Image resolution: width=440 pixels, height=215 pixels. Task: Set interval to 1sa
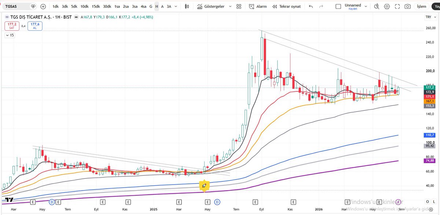[117, 6]
